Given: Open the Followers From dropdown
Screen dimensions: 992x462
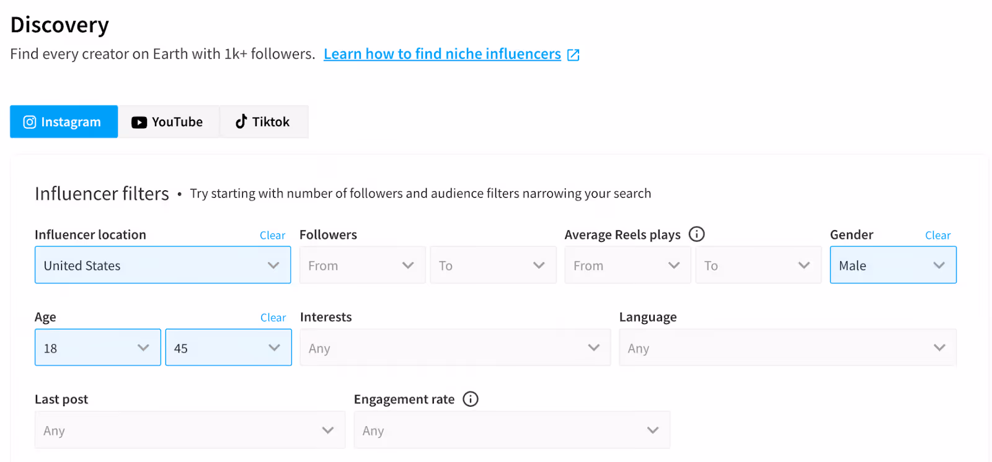Looking at the screenshot, I should click(x=362, y=266).
